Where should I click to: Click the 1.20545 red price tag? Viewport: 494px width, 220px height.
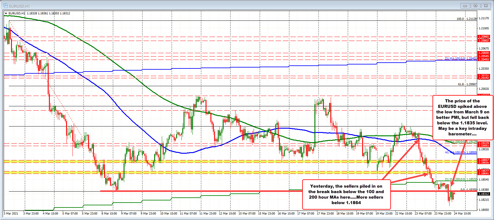pyautogui.click(x=484, y=56)
